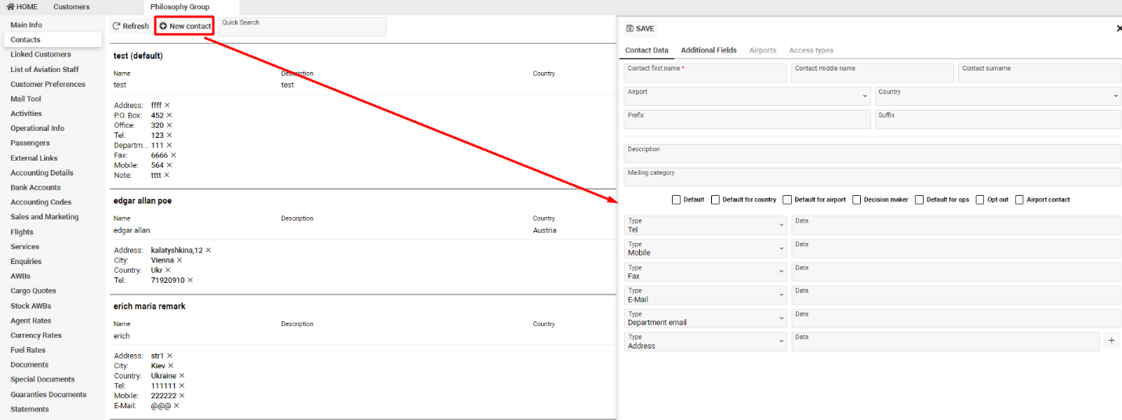The height and width of the screenshot is (420, 1122).
Task: Close the contact form panel
Action: coord(1119,28)
